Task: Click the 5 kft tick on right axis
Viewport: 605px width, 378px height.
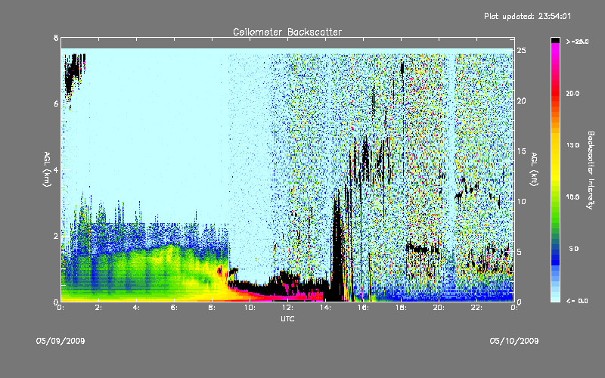Action: 520,252
